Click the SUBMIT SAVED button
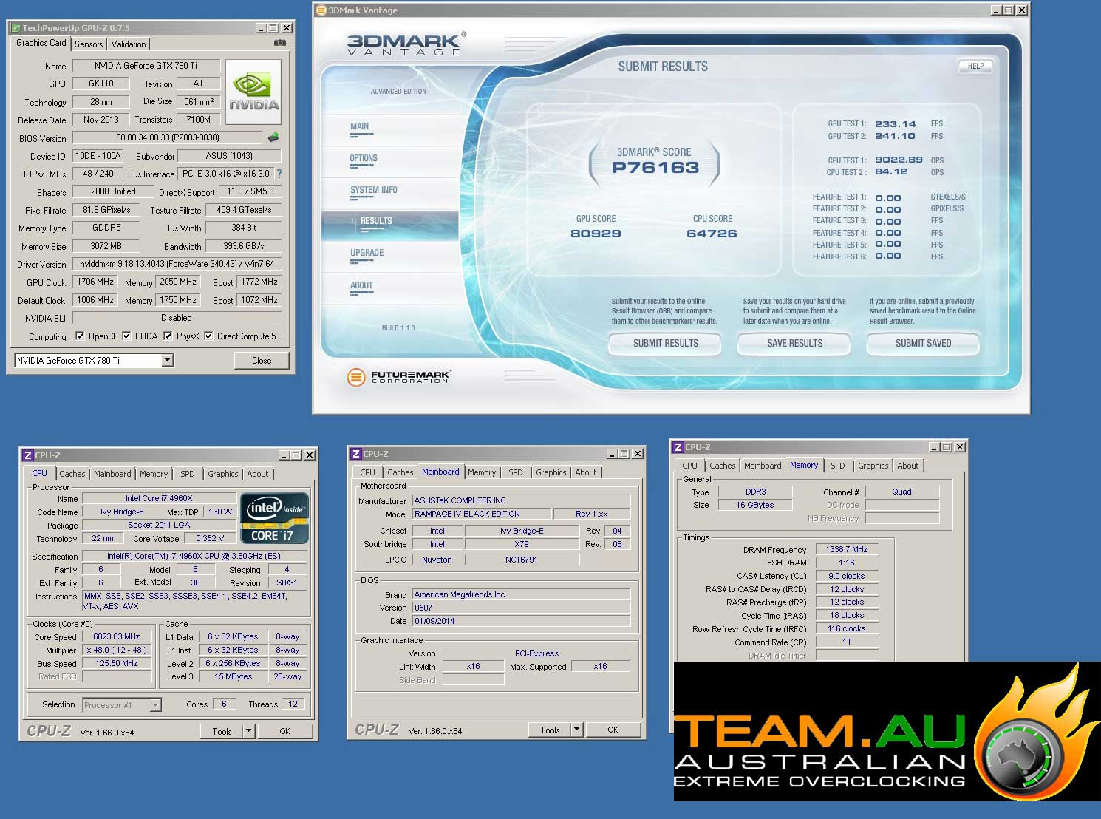The height and width of the screenshot is (819, 1101). click(923, 343)
